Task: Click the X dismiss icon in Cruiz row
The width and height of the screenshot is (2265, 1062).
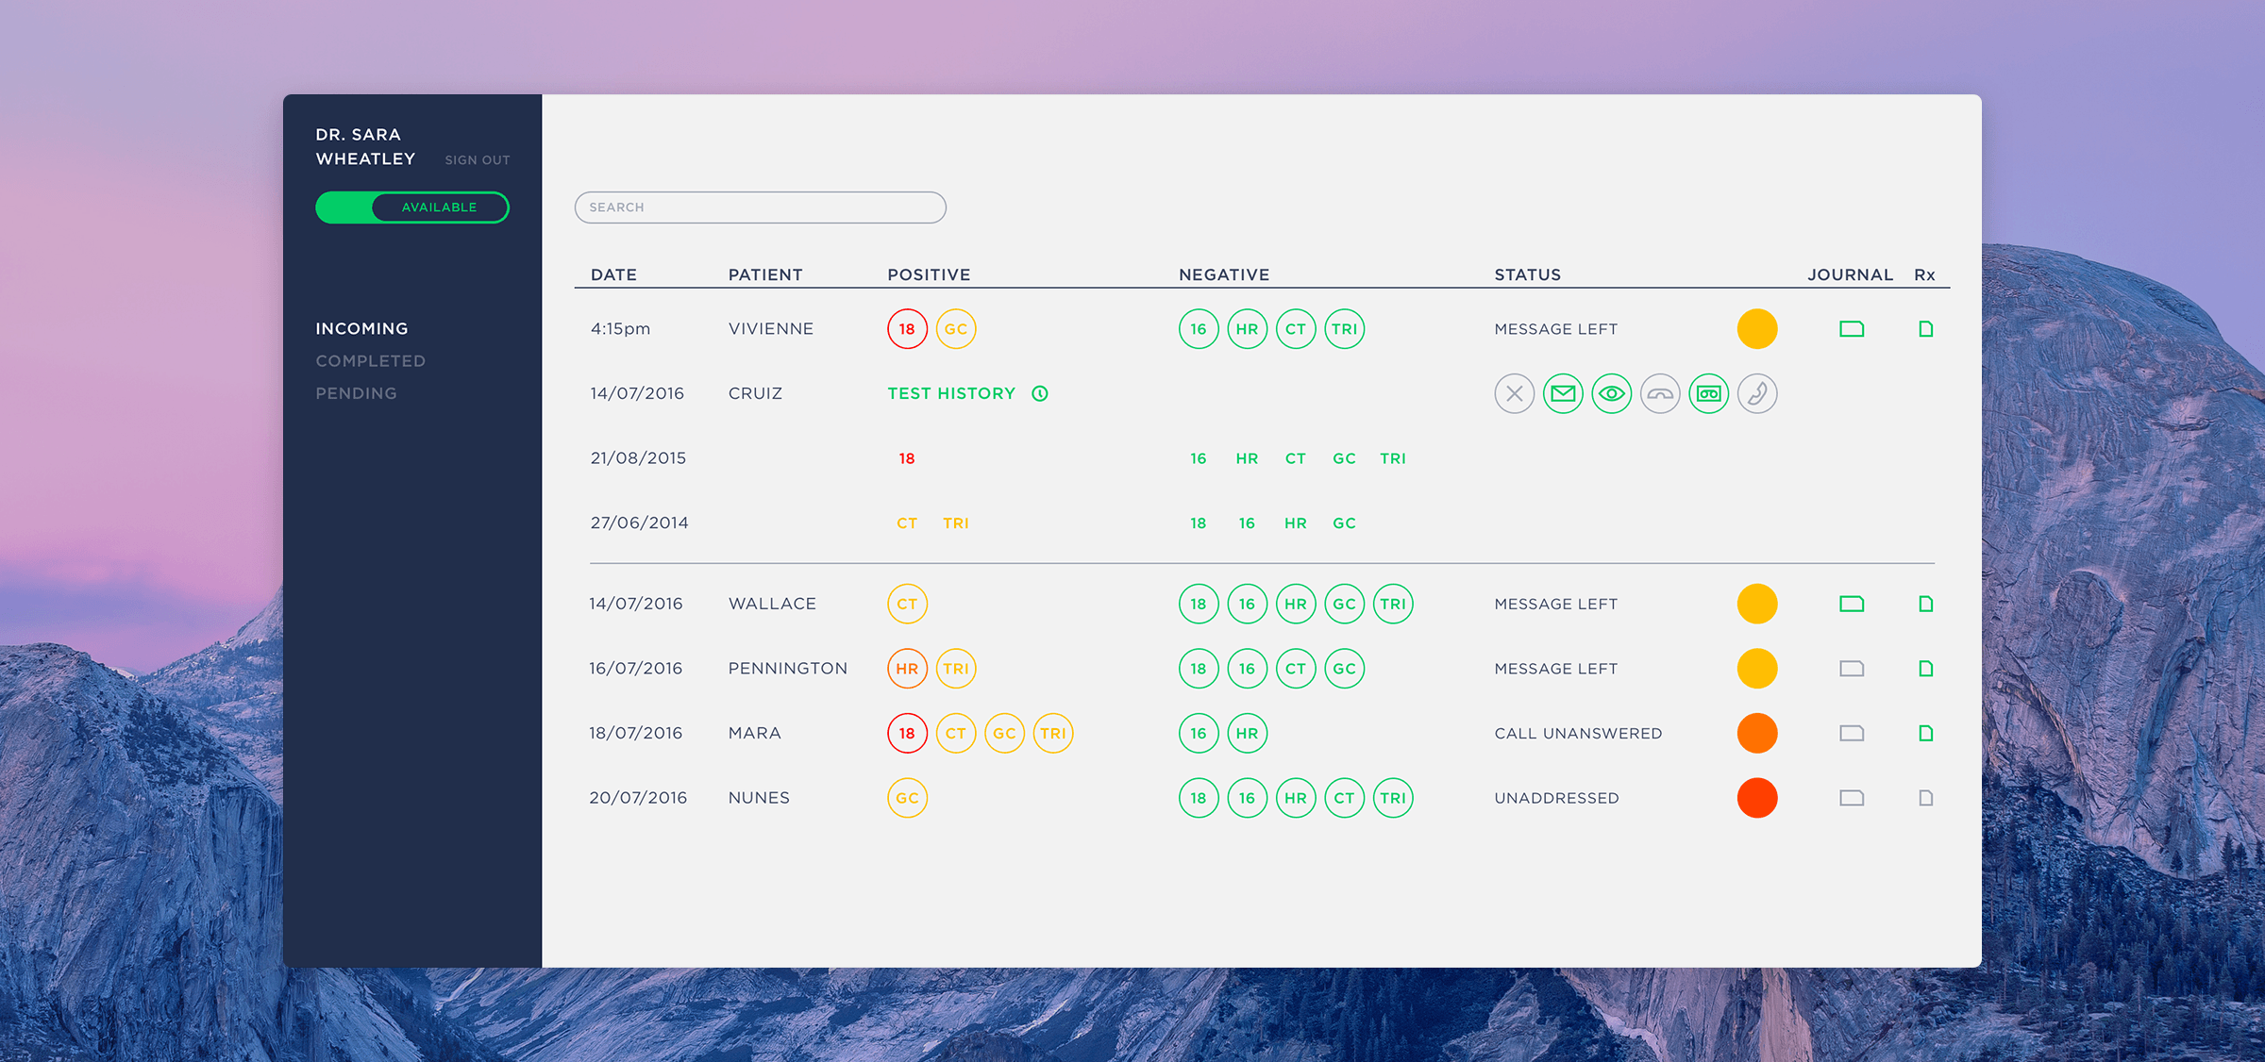Action: (1515, 393)
